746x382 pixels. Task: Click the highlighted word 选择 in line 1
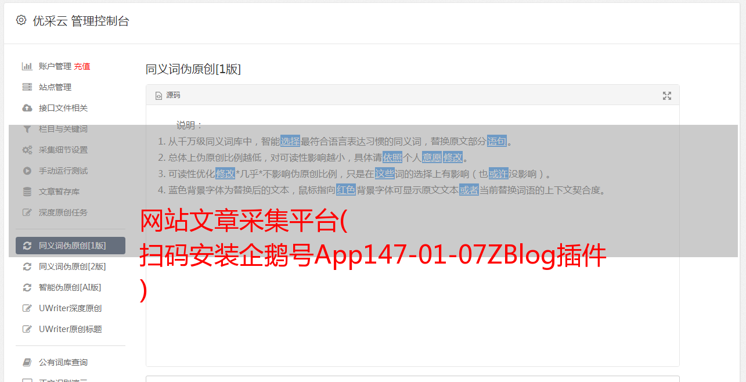pyautogui.click(x=290, y=141)
